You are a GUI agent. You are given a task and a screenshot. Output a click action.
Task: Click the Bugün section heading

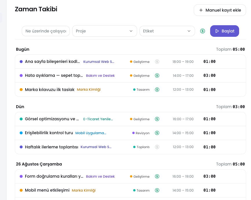(23, 49)
